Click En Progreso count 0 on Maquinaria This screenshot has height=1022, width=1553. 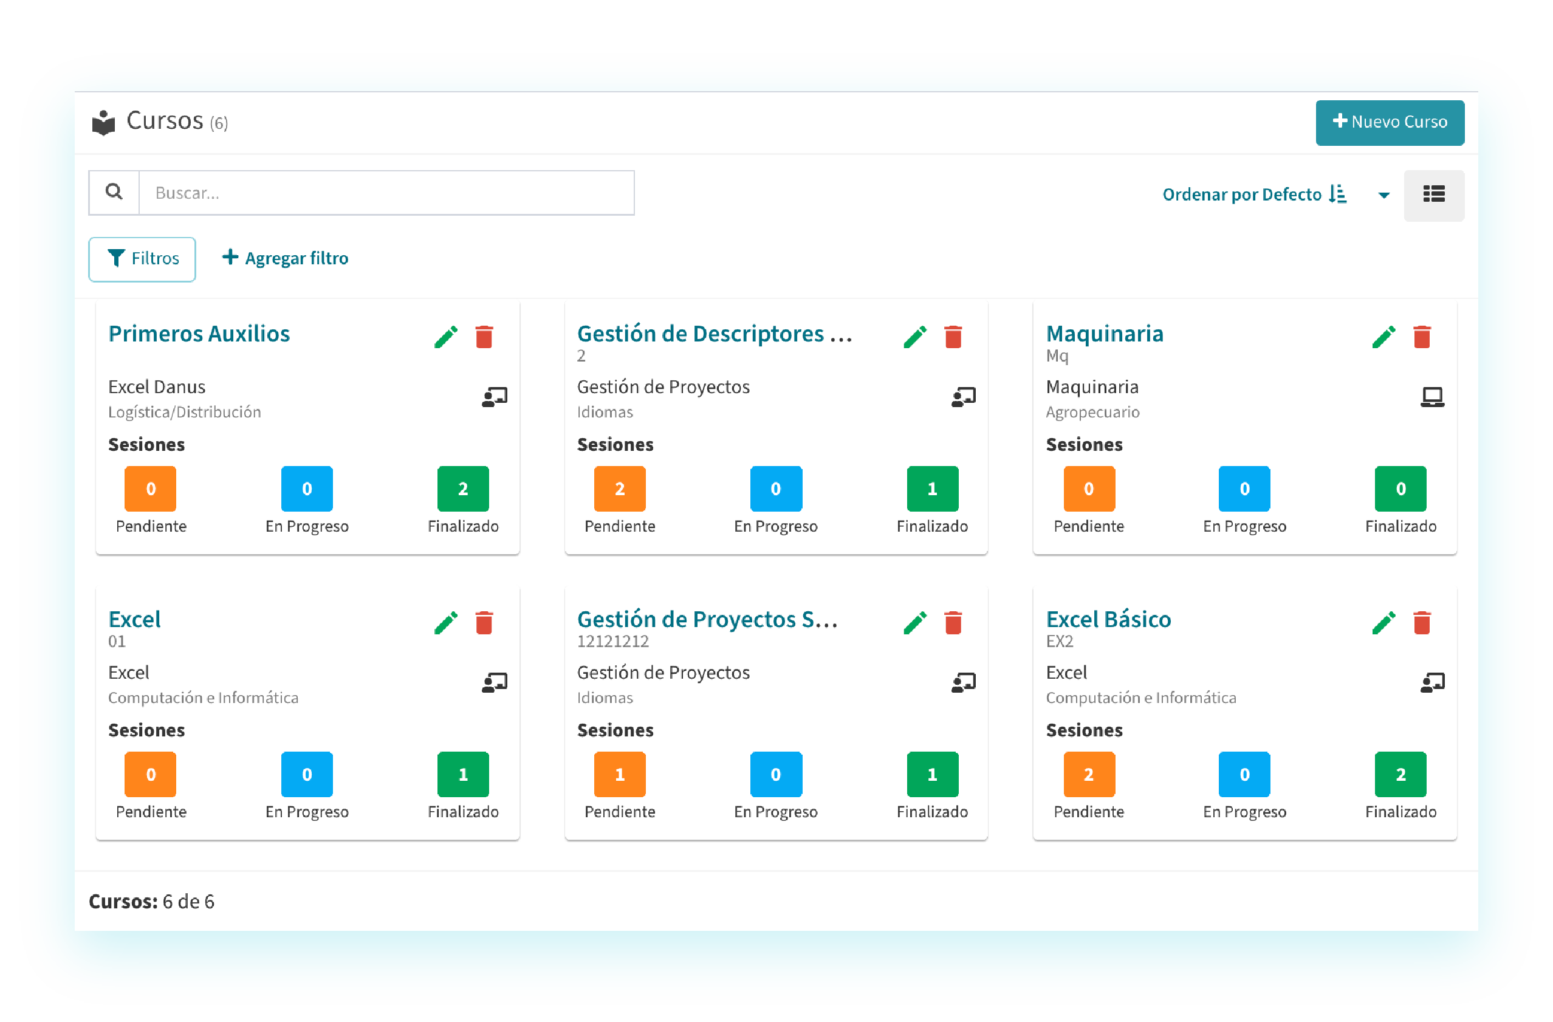click(1244, 488)
